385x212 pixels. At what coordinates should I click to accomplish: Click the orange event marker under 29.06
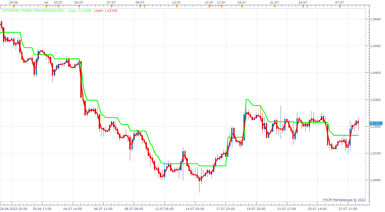coord(14,7)
